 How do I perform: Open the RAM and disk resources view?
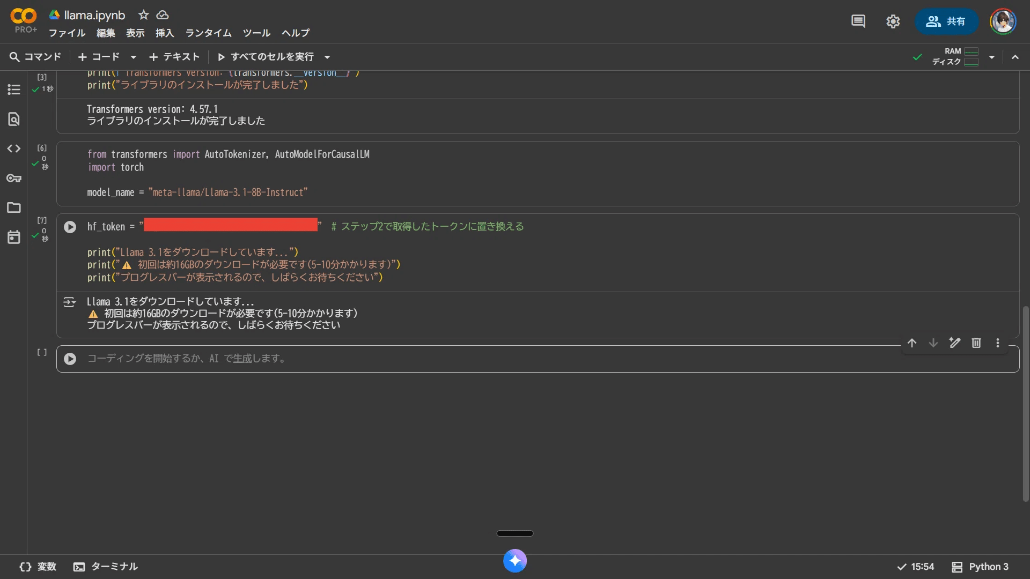[955, 57]
